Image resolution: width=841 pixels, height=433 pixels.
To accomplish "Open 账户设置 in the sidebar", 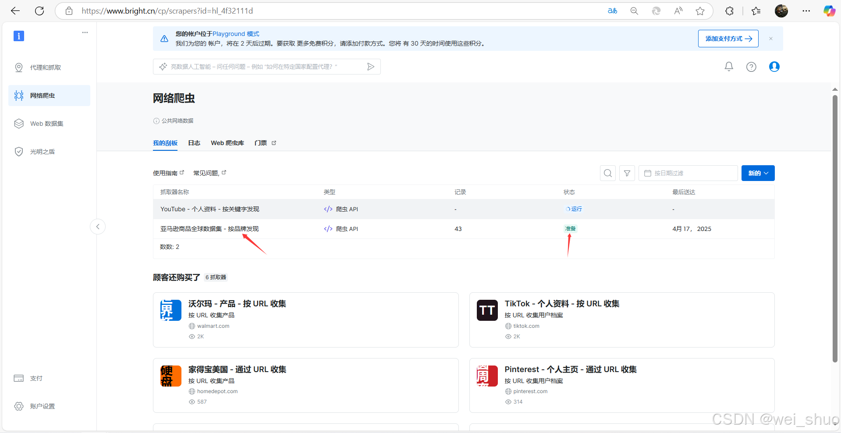I will [x=49, y=406].
